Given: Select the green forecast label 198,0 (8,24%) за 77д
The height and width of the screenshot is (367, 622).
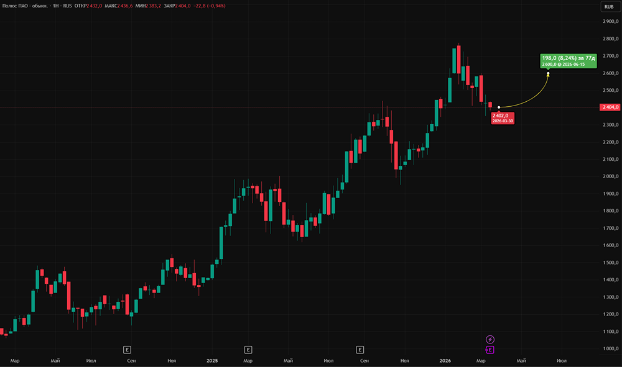Looking at the screenshot, I should point(569,61).
